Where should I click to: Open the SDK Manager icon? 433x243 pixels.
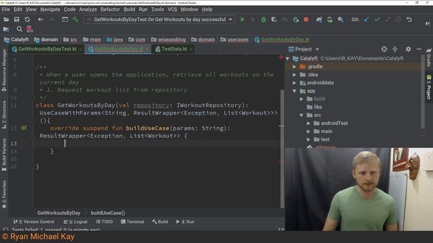point(340,20)
